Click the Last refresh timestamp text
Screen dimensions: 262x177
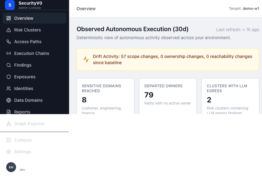(x=238, y=30)
